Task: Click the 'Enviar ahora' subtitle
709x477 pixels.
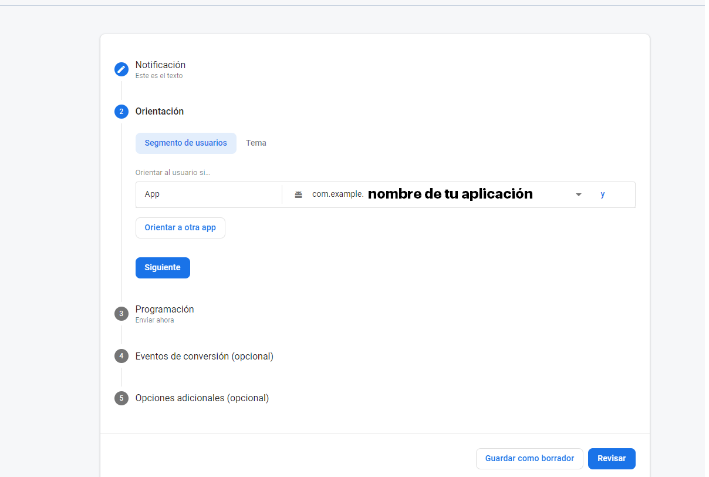Action: pos(154,320)
